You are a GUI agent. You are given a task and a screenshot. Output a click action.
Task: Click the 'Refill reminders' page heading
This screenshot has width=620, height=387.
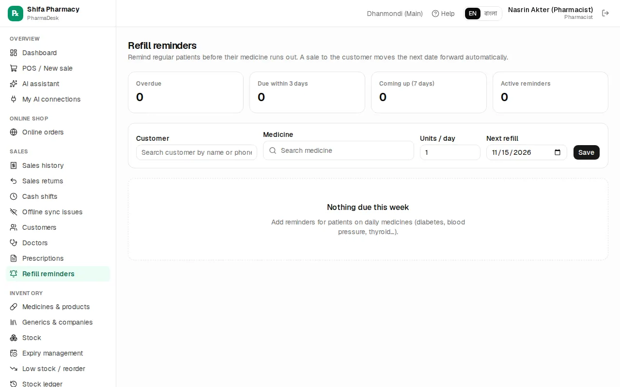162,45
